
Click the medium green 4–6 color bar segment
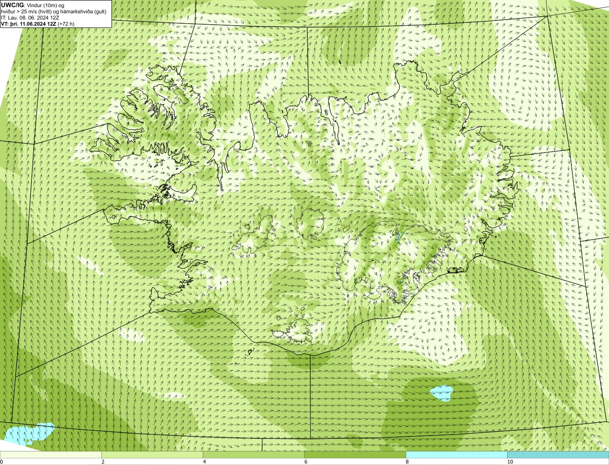click(254, 455)
